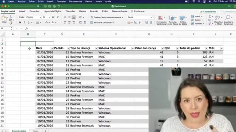Click Quebrar Texto Automaticamente
Screen dimensions: 236x132
[x=107, y=17]
